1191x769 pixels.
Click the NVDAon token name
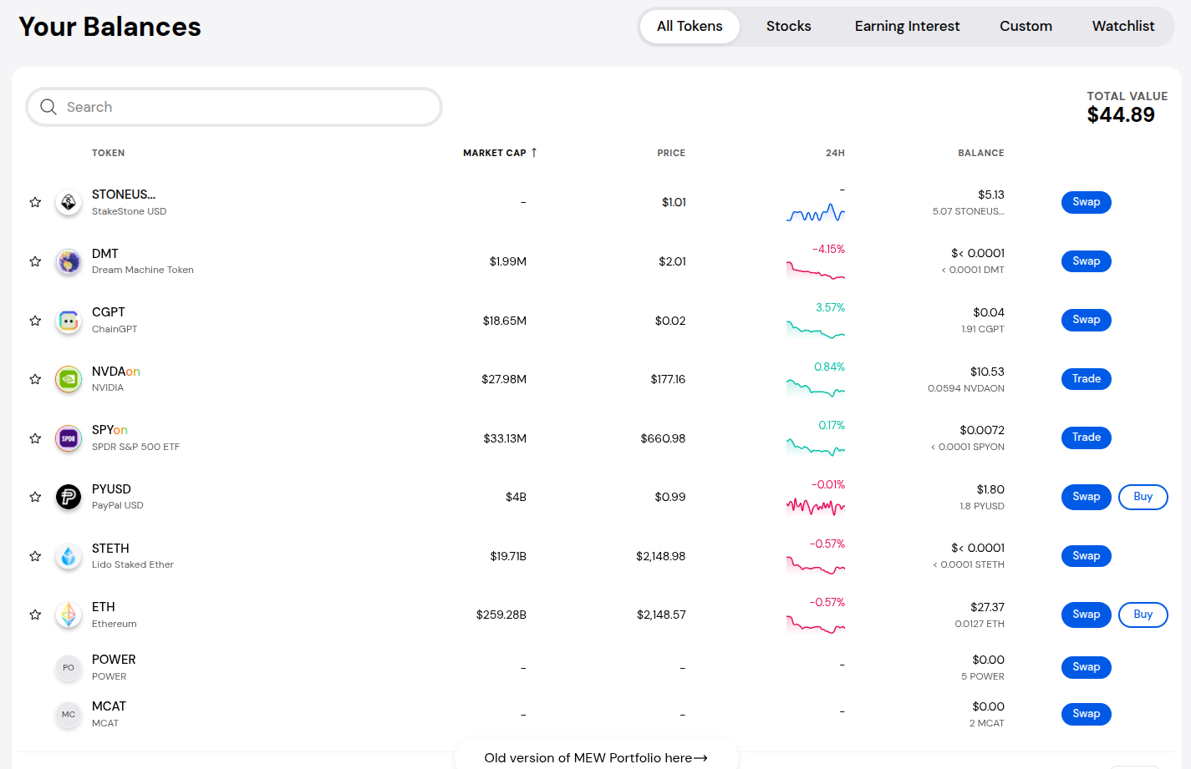click(x=116, y=372)
